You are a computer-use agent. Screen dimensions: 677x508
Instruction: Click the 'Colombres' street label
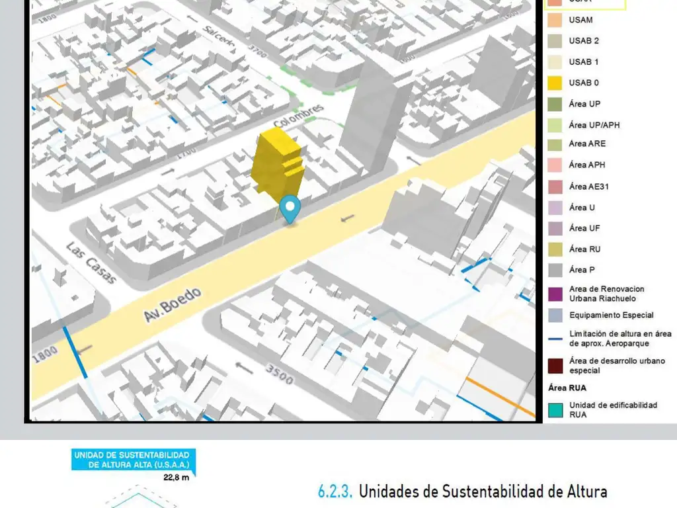298,115
